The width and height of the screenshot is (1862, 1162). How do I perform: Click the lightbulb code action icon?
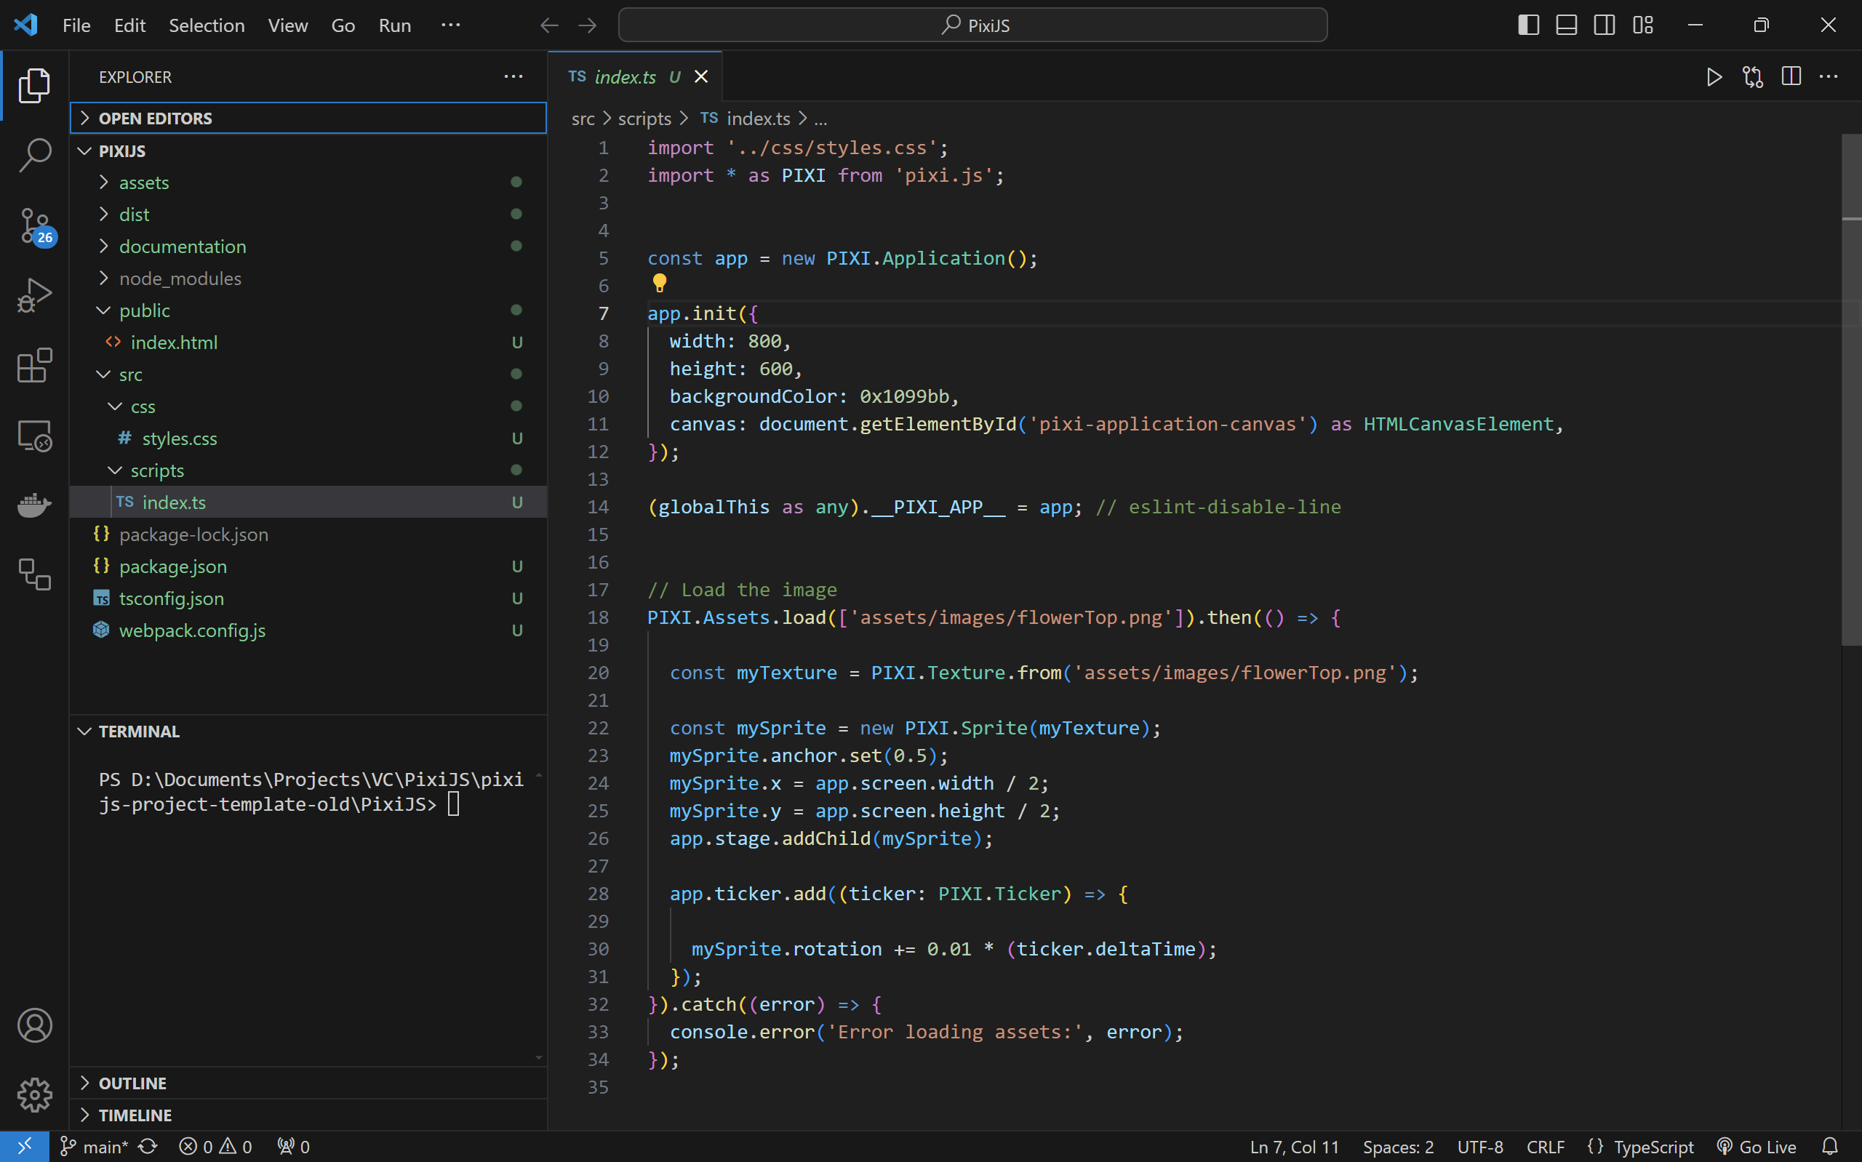pos(660,284)
